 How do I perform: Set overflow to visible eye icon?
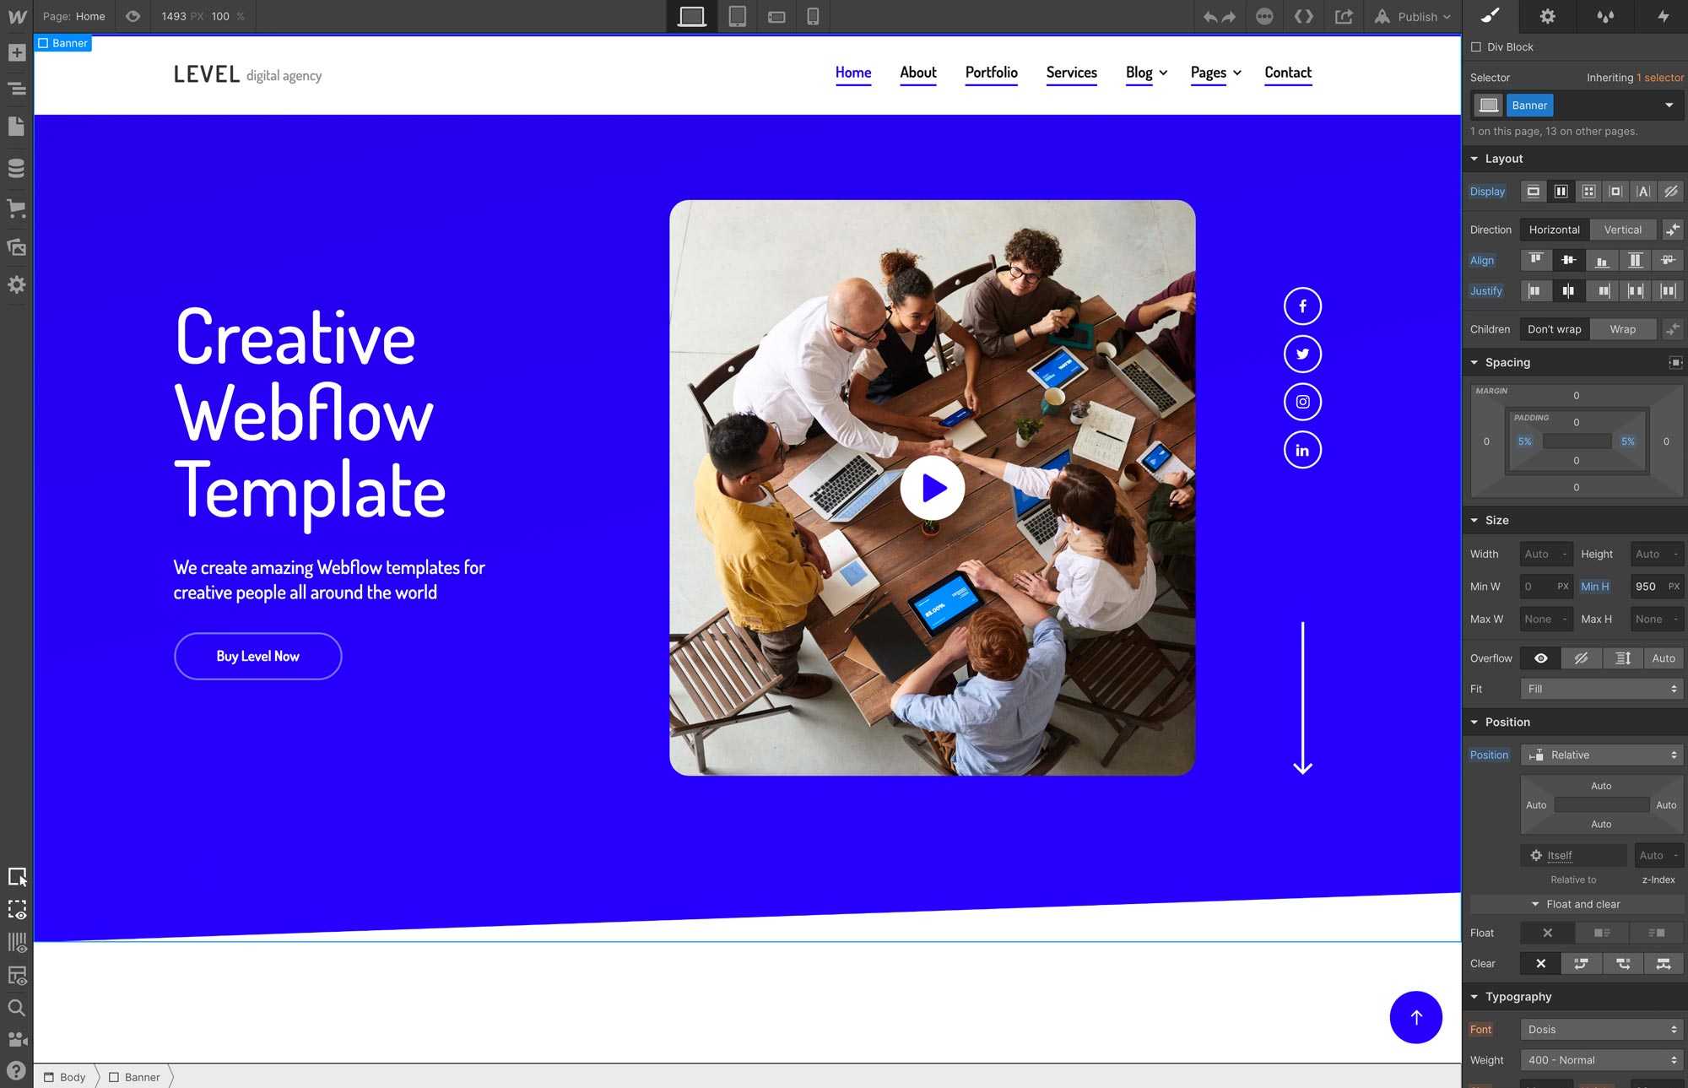(x=1540, y=658)
